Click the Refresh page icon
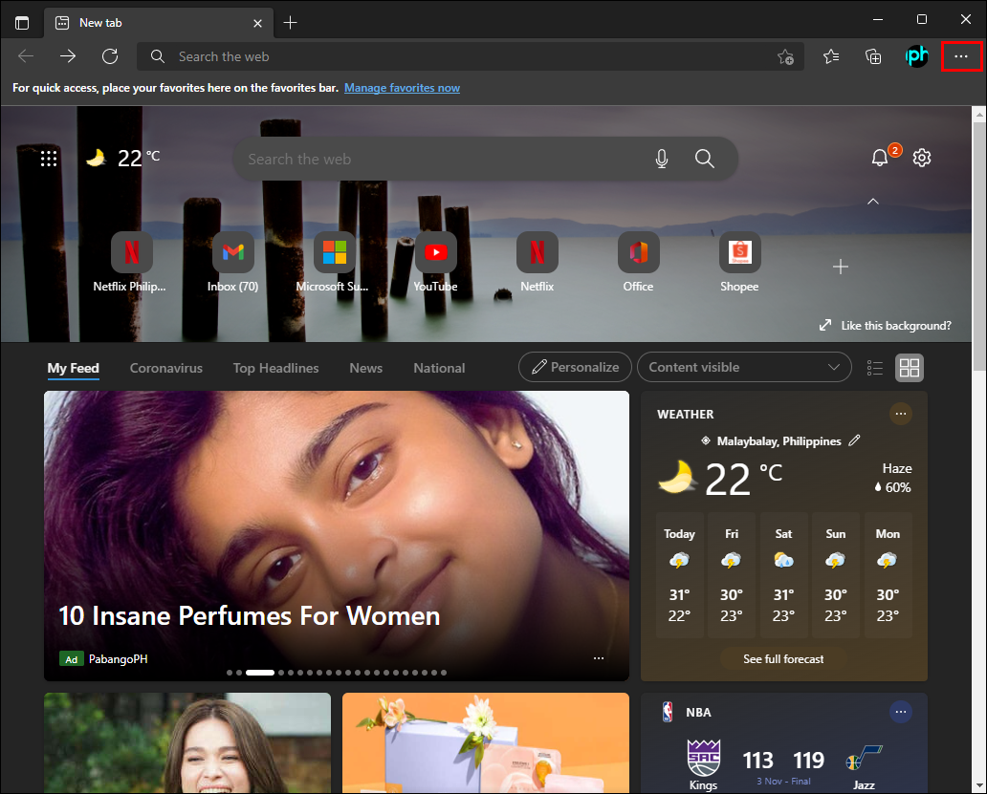 coord(110,56)
